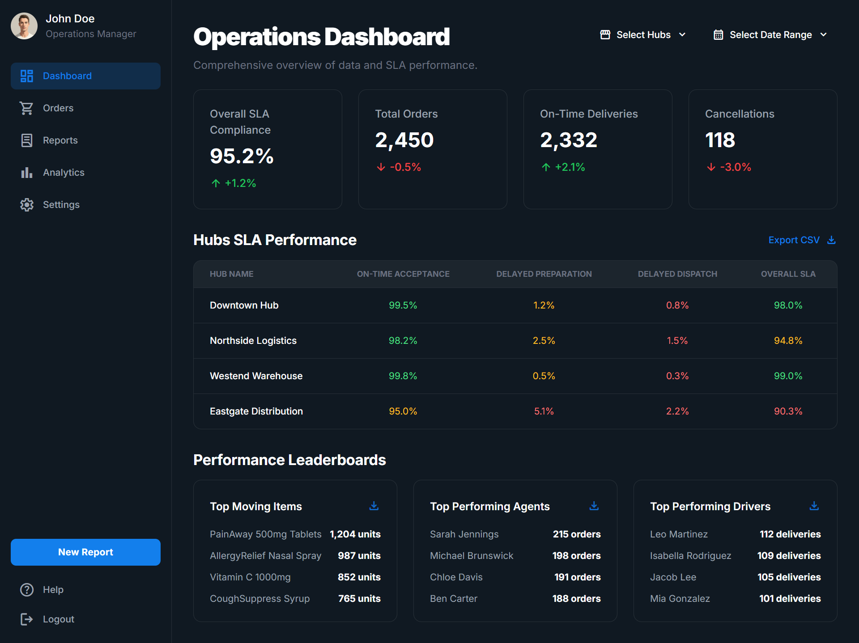Click the calendar icon beside Select Date Range
Screen dimensions: 859x643
(718, 34)
